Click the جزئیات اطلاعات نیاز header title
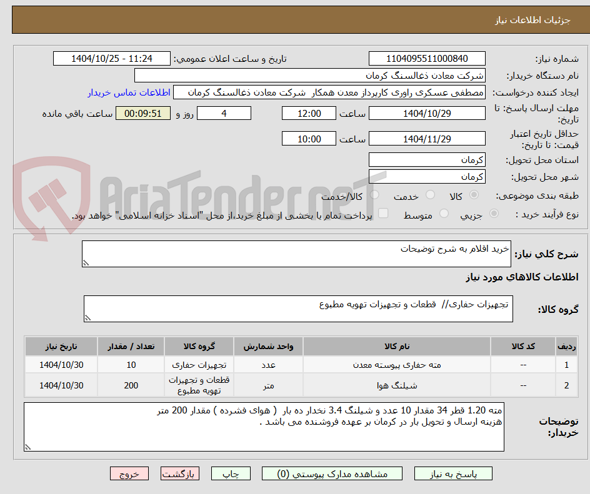 [x=532, y=20]
